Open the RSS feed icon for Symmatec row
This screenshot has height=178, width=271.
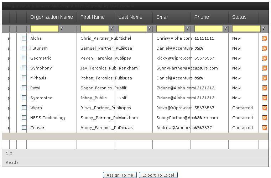click(x=265, y=98)
